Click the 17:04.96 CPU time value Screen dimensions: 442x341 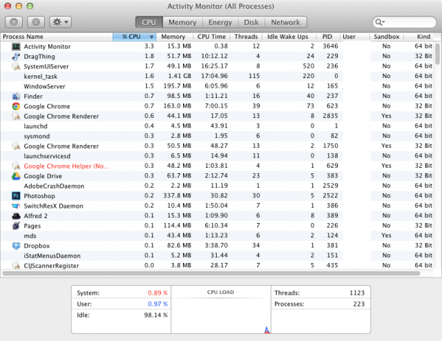click(x=214, y=76)
